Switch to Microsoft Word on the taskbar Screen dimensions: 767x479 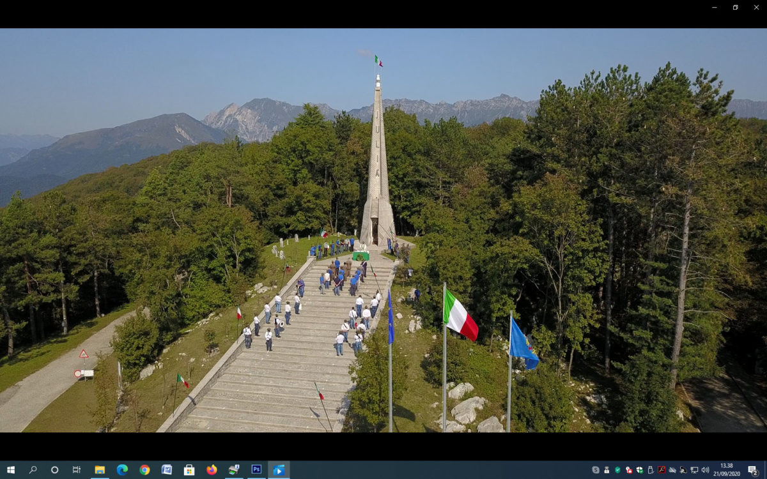(x=167, y=469)
